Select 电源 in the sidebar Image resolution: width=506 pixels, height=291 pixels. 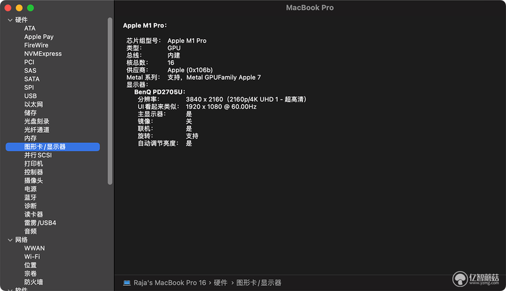pyautogui.click(x=30, y=189)
